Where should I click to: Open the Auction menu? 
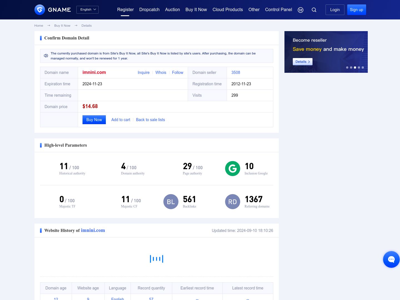pyautogui.click(x=172, y=10)
